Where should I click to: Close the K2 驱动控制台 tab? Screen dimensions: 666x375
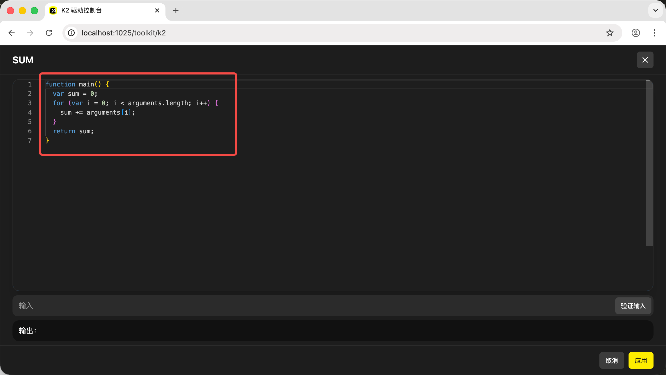point(157,10)
